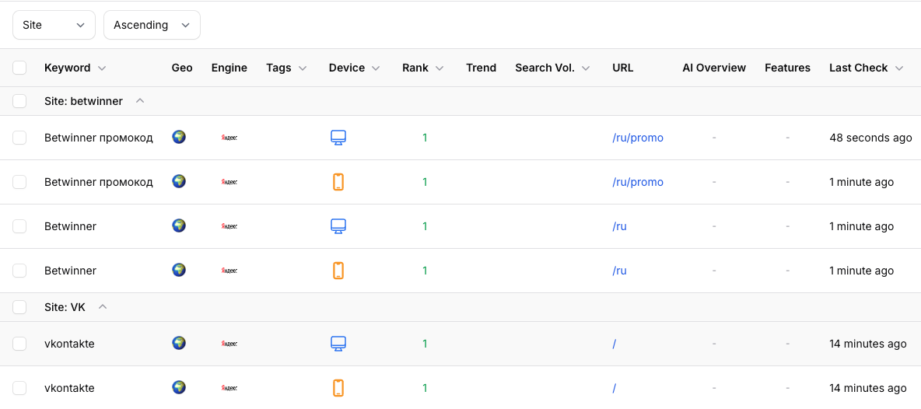Sort by the Keyword column header

(x=75, y=68)
